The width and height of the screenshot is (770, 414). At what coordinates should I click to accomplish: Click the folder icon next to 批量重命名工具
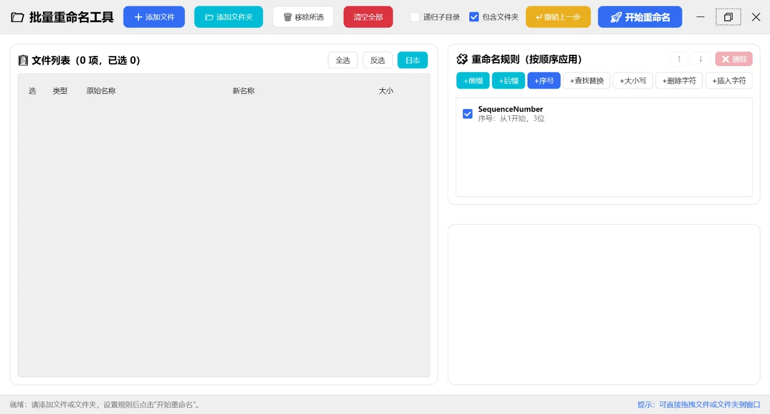coord(18,17)
